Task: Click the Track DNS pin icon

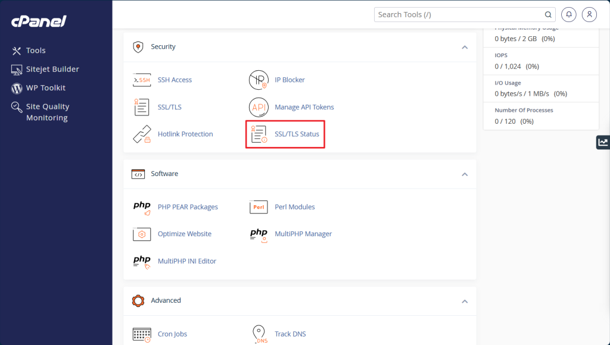Action: (x=259, y=334)
